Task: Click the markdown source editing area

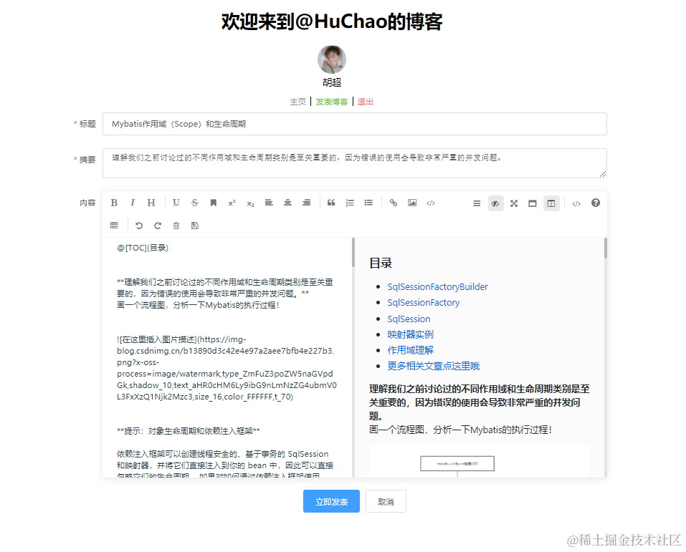Action: (x=227, y=357)
